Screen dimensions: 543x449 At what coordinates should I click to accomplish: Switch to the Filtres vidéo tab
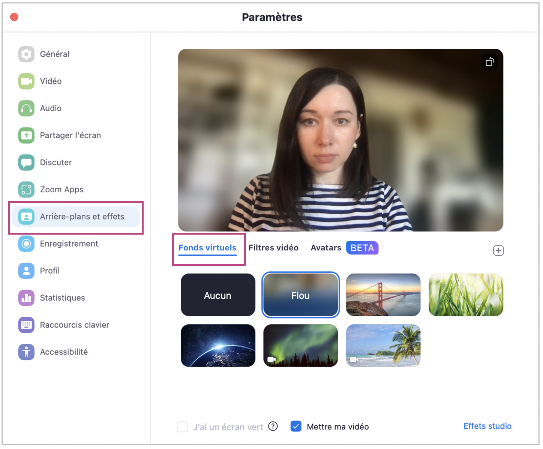(273, 248)
